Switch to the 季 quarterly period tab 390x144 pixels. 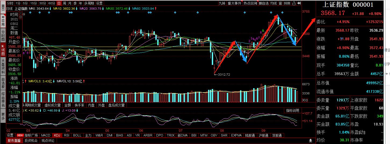(75, 3)
